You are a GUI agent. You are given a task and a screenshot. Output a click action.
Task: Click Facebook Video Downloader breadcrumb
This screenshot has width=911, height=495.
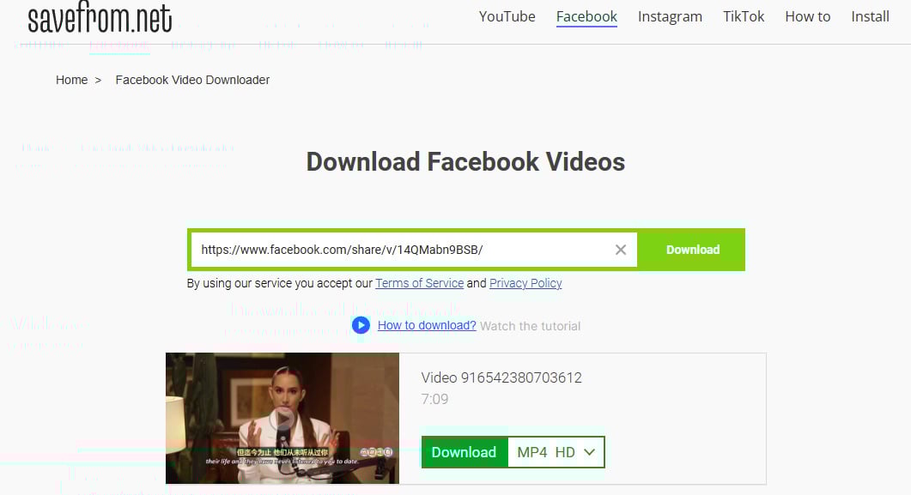pos(192,80)
